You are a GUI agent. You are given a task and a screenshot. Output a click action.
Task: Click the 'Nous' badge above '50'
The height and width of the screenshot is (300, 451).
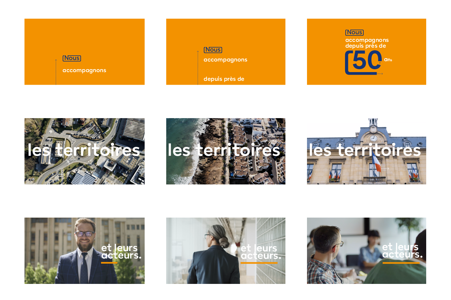point(354,33)
